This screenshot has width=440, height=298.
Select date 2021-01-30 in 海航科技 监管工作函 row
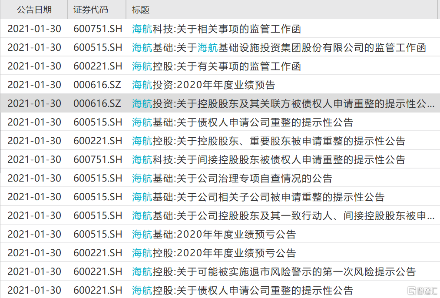pyautogui.click(x=34, y=29)
